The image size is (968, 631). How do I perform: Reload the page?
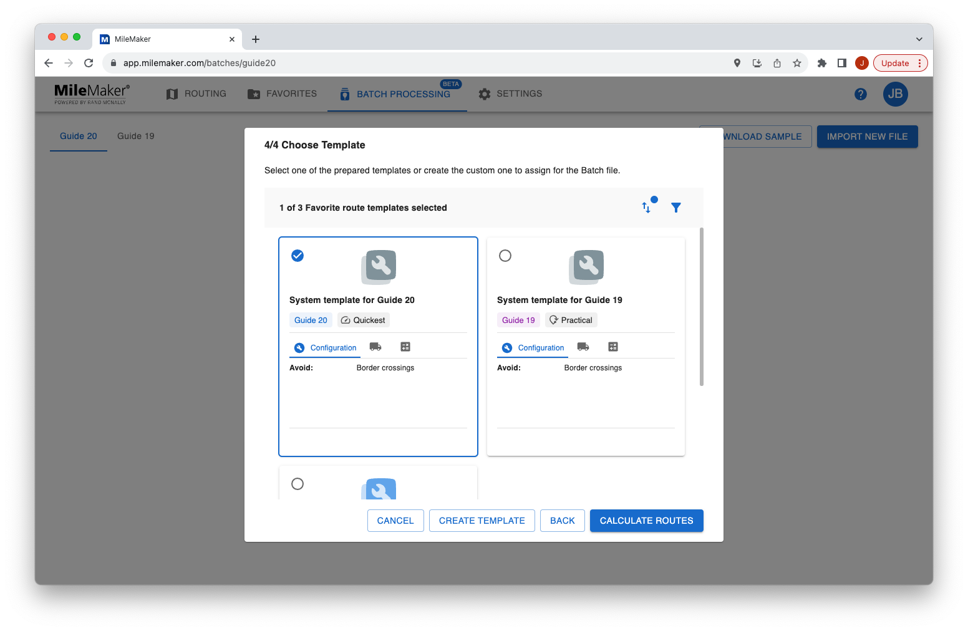(89, 63)
